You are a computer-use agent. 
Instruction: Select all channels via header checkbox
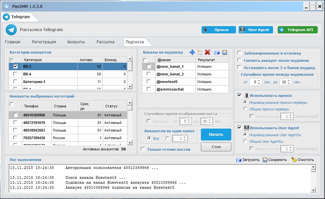point(145,60)
